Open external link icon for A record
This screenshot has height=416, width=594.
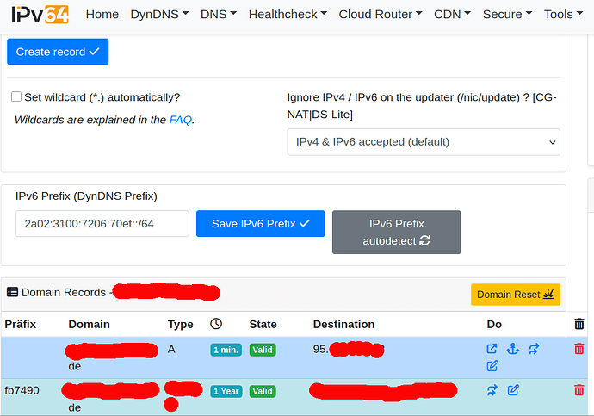click(x=492, y=349)
